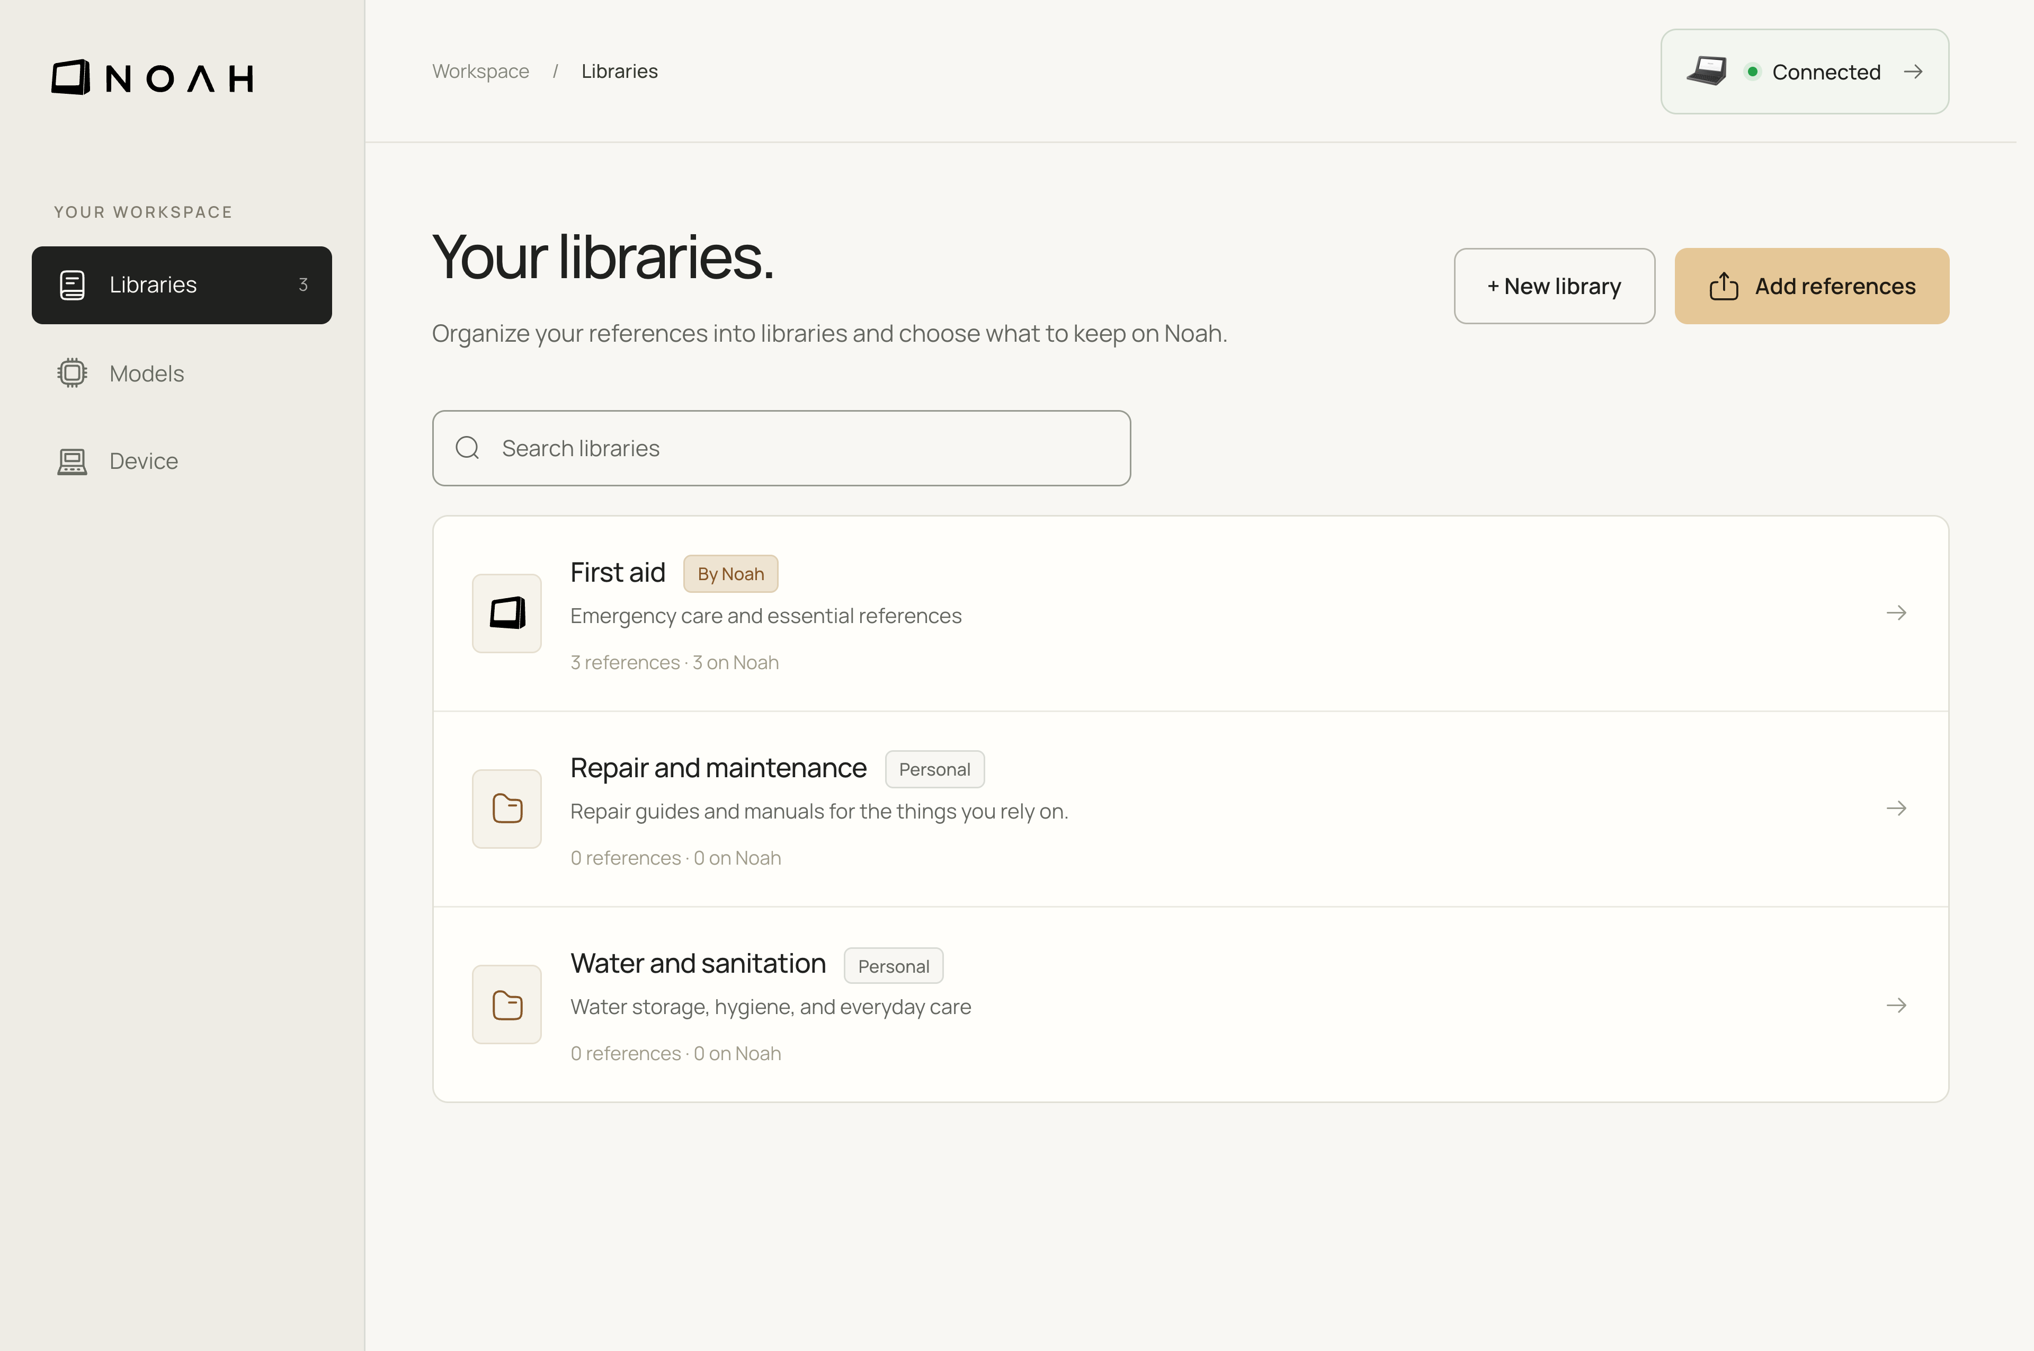
Task: Click the By Noah tag
Action: (x=730, y=574)
